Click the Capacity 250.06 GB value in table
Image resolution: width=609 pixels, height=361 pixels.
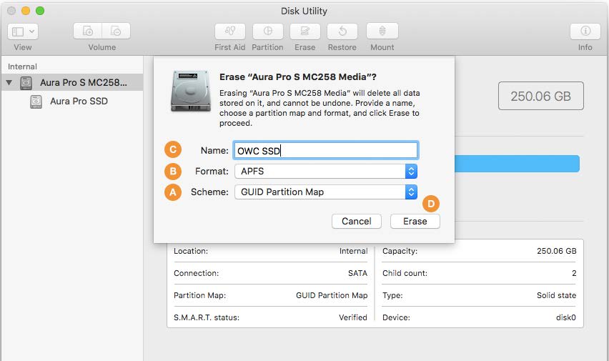point(557,251)
